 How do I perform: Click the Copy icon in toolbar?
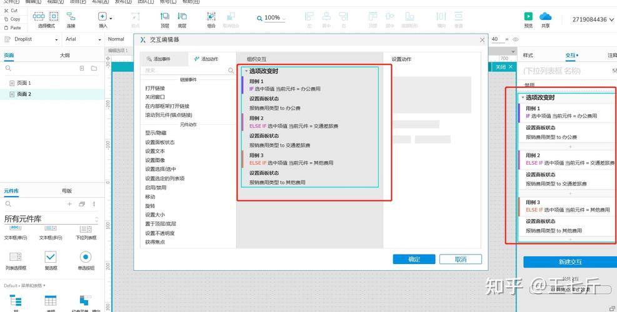pyautogui.click(x=6, y=19)
